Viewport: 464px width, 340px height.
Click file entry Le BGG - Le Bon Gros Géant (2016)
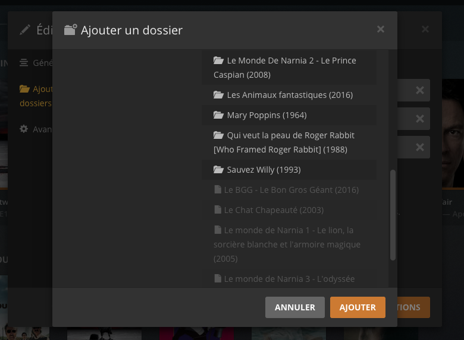pyautogui.click(x=289, y=190)
